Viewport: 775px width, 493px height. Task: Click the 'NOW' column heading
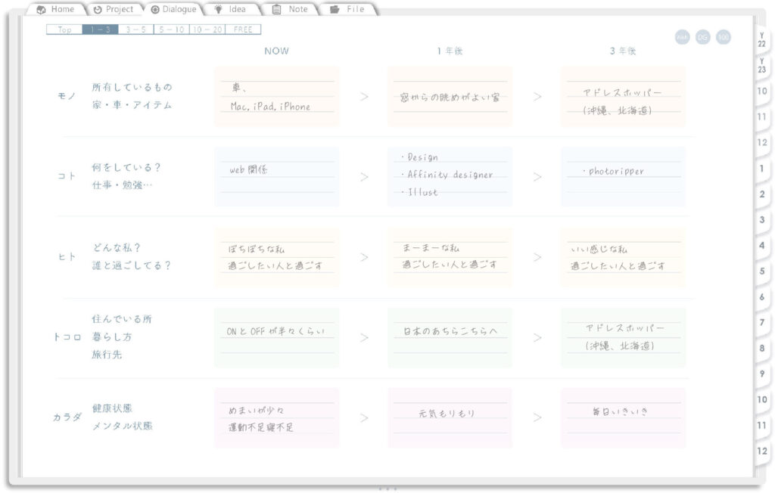[x=276, y=51]
